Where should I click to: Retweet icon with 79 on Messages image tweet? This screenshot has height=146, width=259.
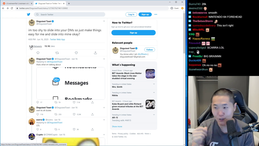coord(56,102)
